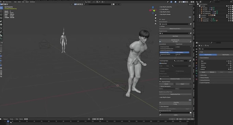
Task: Click the Source Armature eyedropper icon
Action: 191,24
